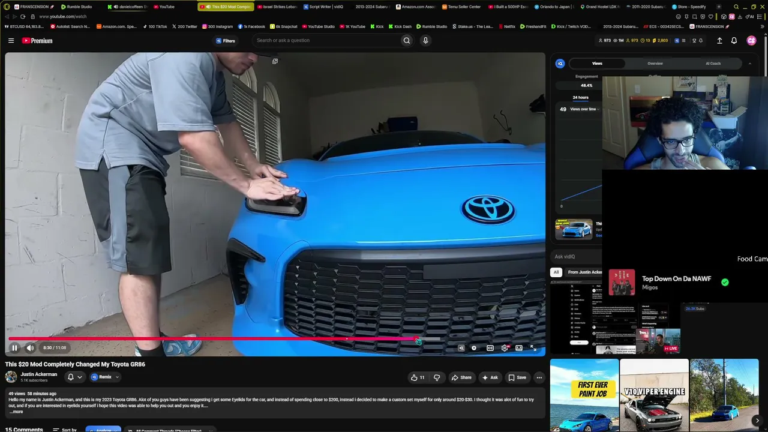
Task: Open the '100 TikTok' bookmark
Action: point(155,26)
